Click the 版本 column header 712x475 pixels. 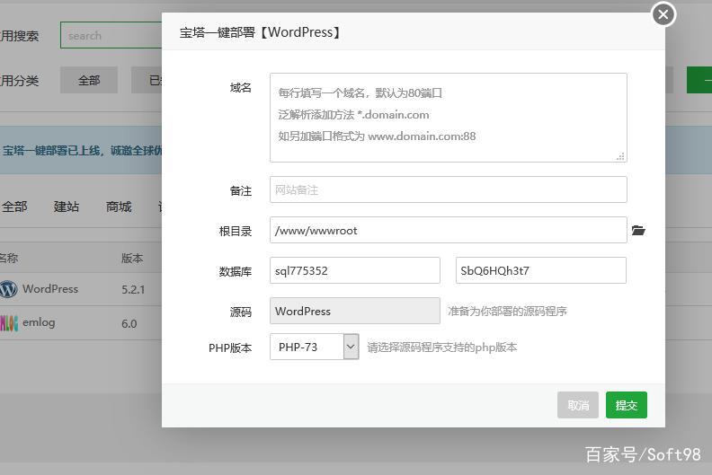click(x=132, y=258)
